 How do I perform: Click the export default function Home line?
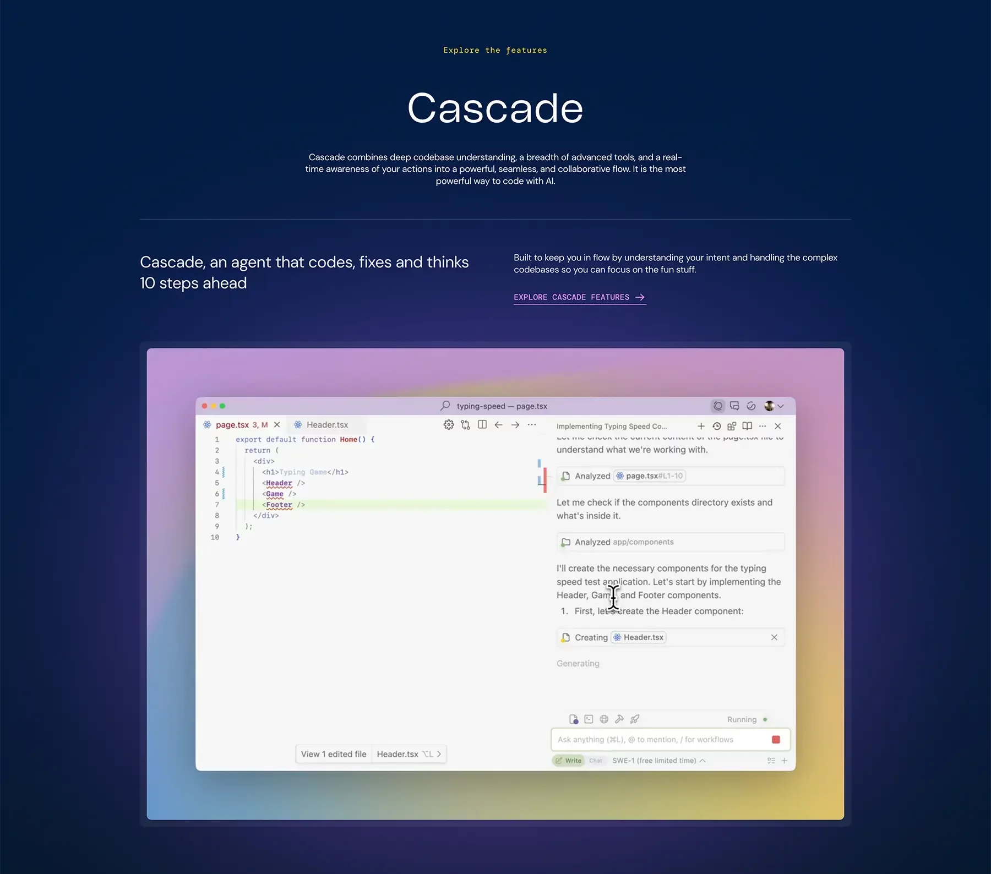(305, 439)
